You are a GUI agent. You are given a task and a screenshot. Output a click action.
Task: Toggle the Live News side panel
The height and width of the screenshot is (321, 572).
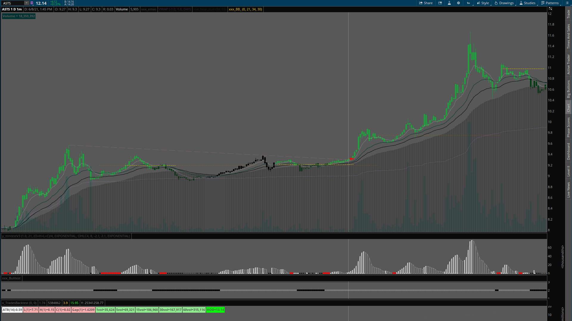[568, 190]
